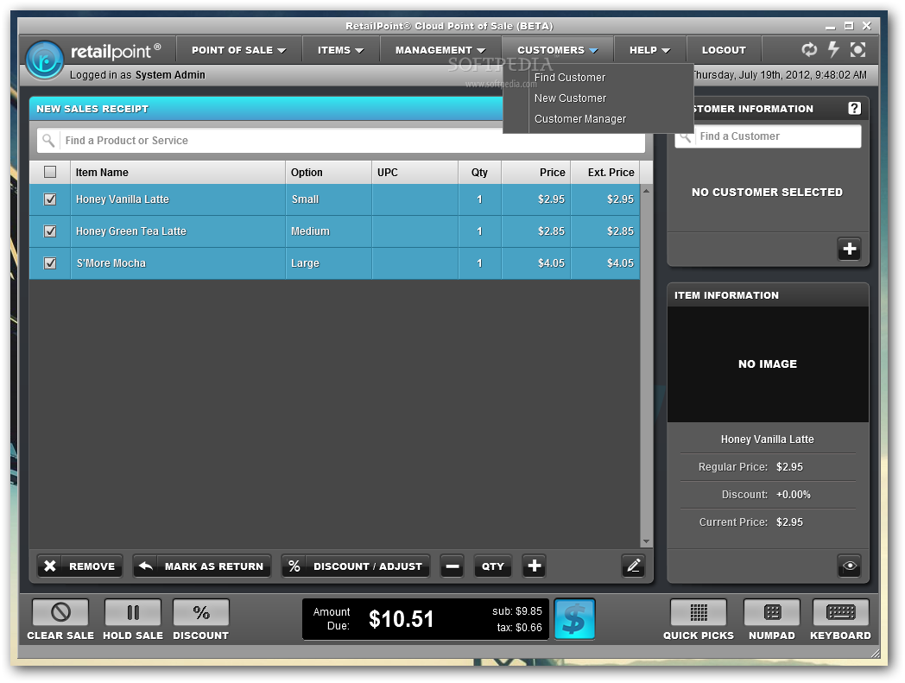This screenshot has height=683, width=905.
Task: Click the $10.51 amount due total
Action: point(402,619)
